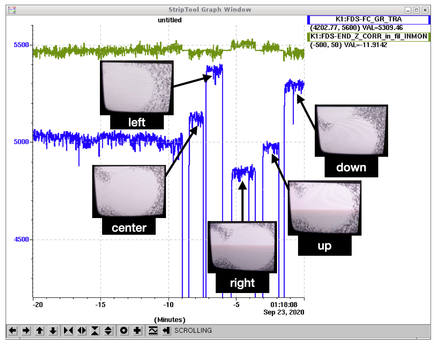Image resolution: width=434 pixels, height=344 pixels.
Task: Click the 'left' camera thumbnail image
Action: coord(136,88)
